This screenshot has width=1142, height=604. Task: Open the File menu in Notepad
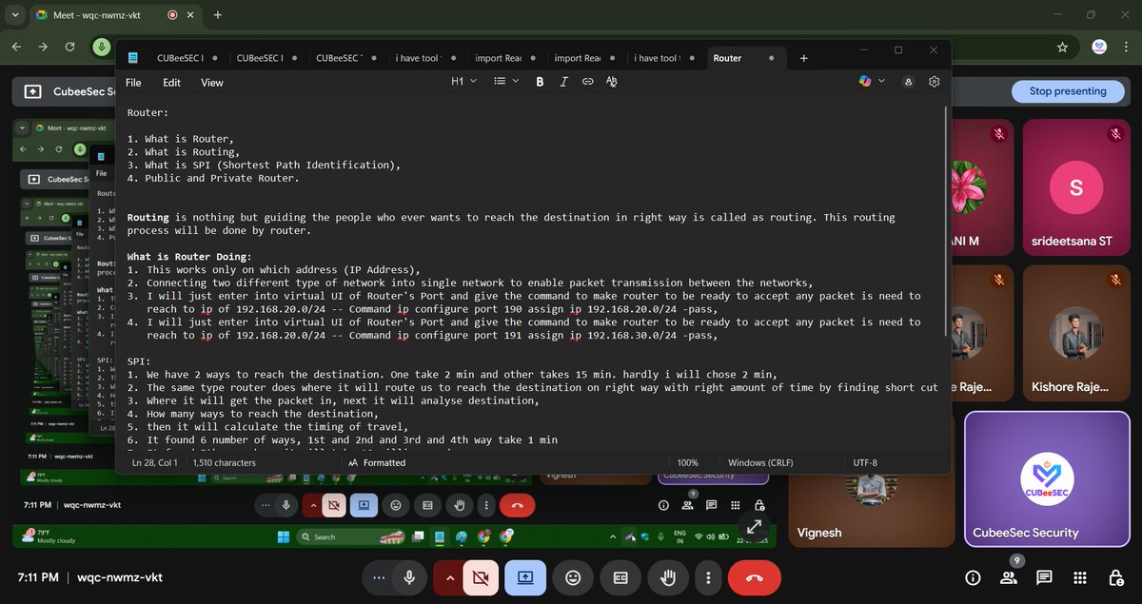(133, 83)
